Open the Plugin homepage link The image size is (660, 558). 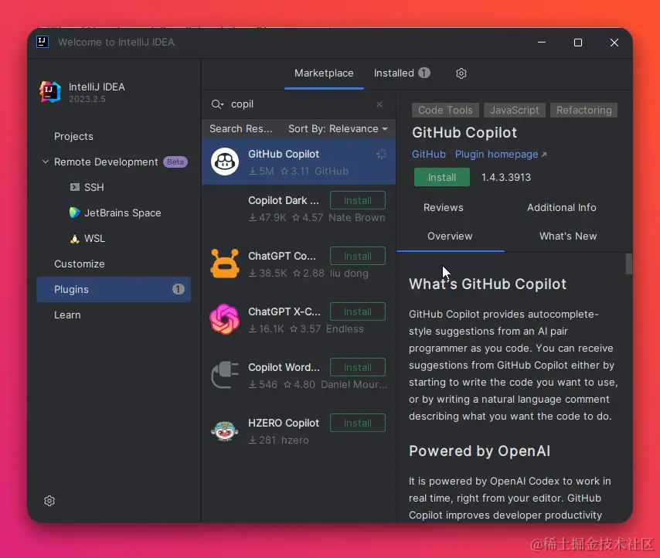pyautogui.click(x=501, y=155)
